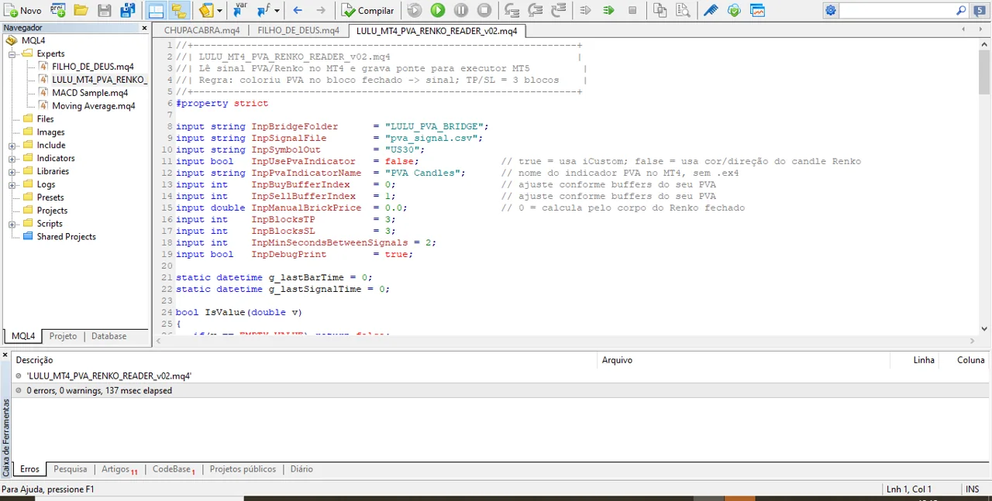This screenshot has width=992, height=501.
Task: Start debugging with green play button
Action: [x=438, y=10]
